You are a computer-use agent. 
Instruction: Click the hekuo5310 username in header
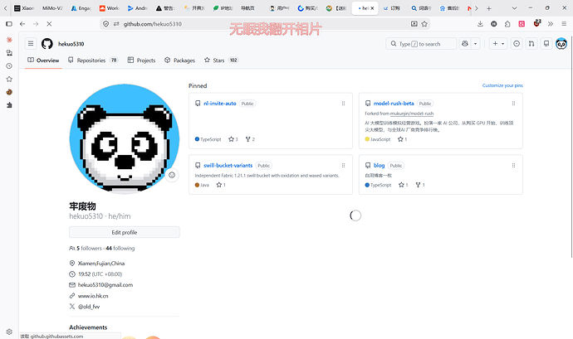[x=71, y=44]
